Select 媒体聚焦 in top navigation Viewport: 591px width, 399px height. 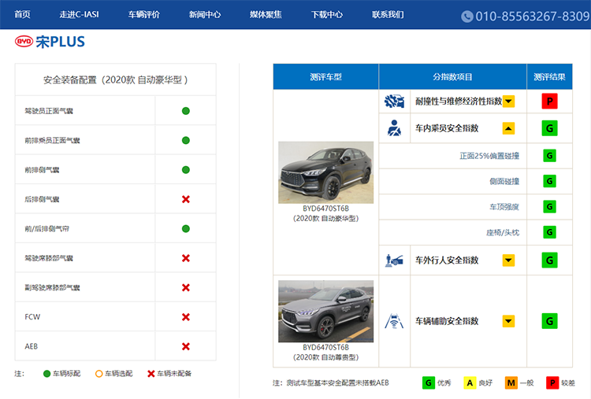click(266, 15)
